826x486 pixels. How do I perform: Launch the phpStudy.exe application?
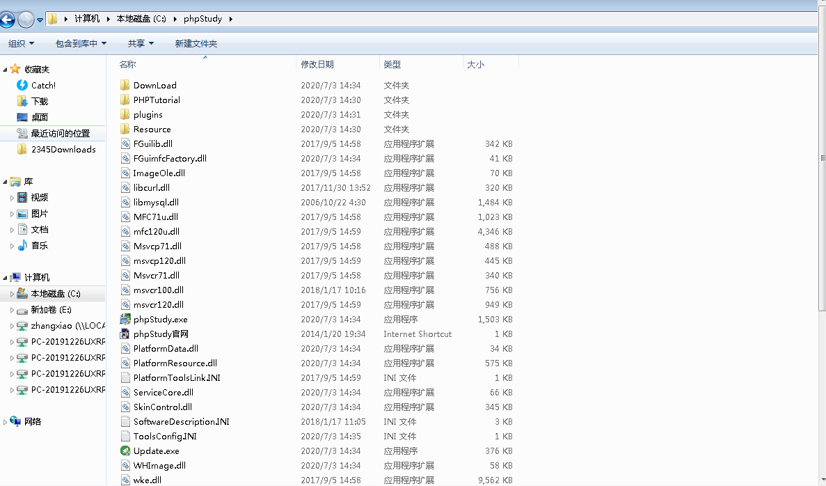click(157, 319)
